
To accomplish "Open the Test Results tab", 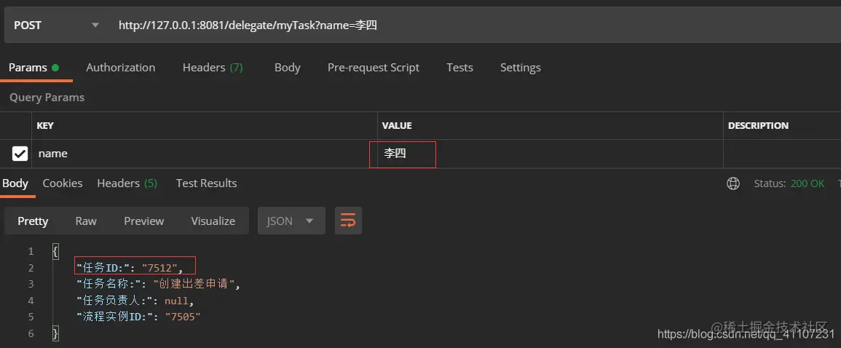I will point(207,183).
